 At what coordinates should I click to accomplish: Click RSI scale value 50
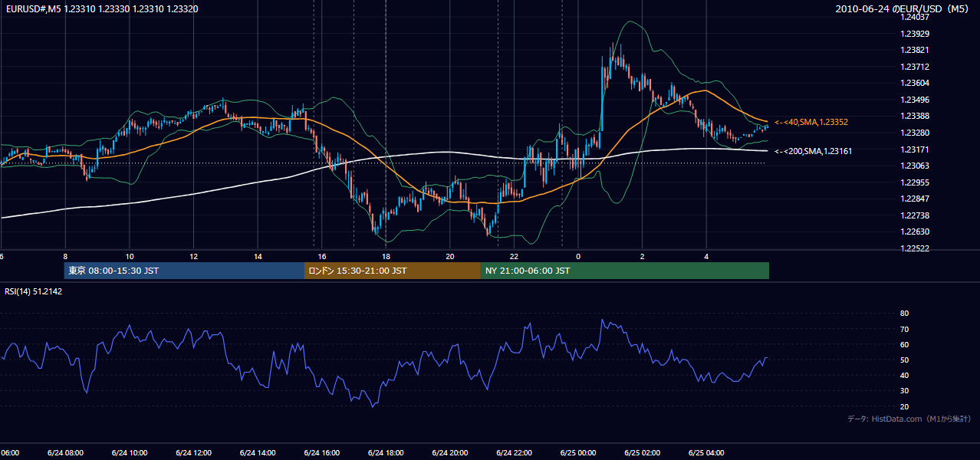(x=904, y=360)
